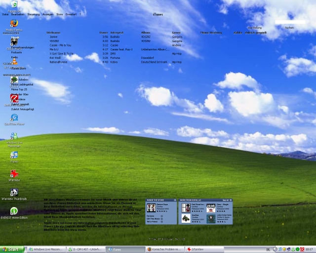Open the Papierkorb recycle bin icon
The width and height of the screenshot is (316, 253).
coord(14,4)
